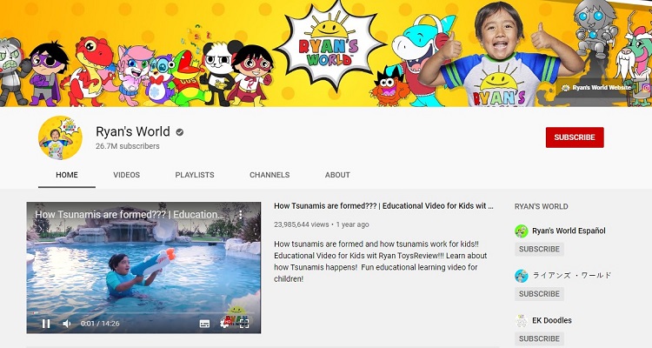View the ABOUT tab
This screenshot has height=348, width=652.
tap(337, 175)
